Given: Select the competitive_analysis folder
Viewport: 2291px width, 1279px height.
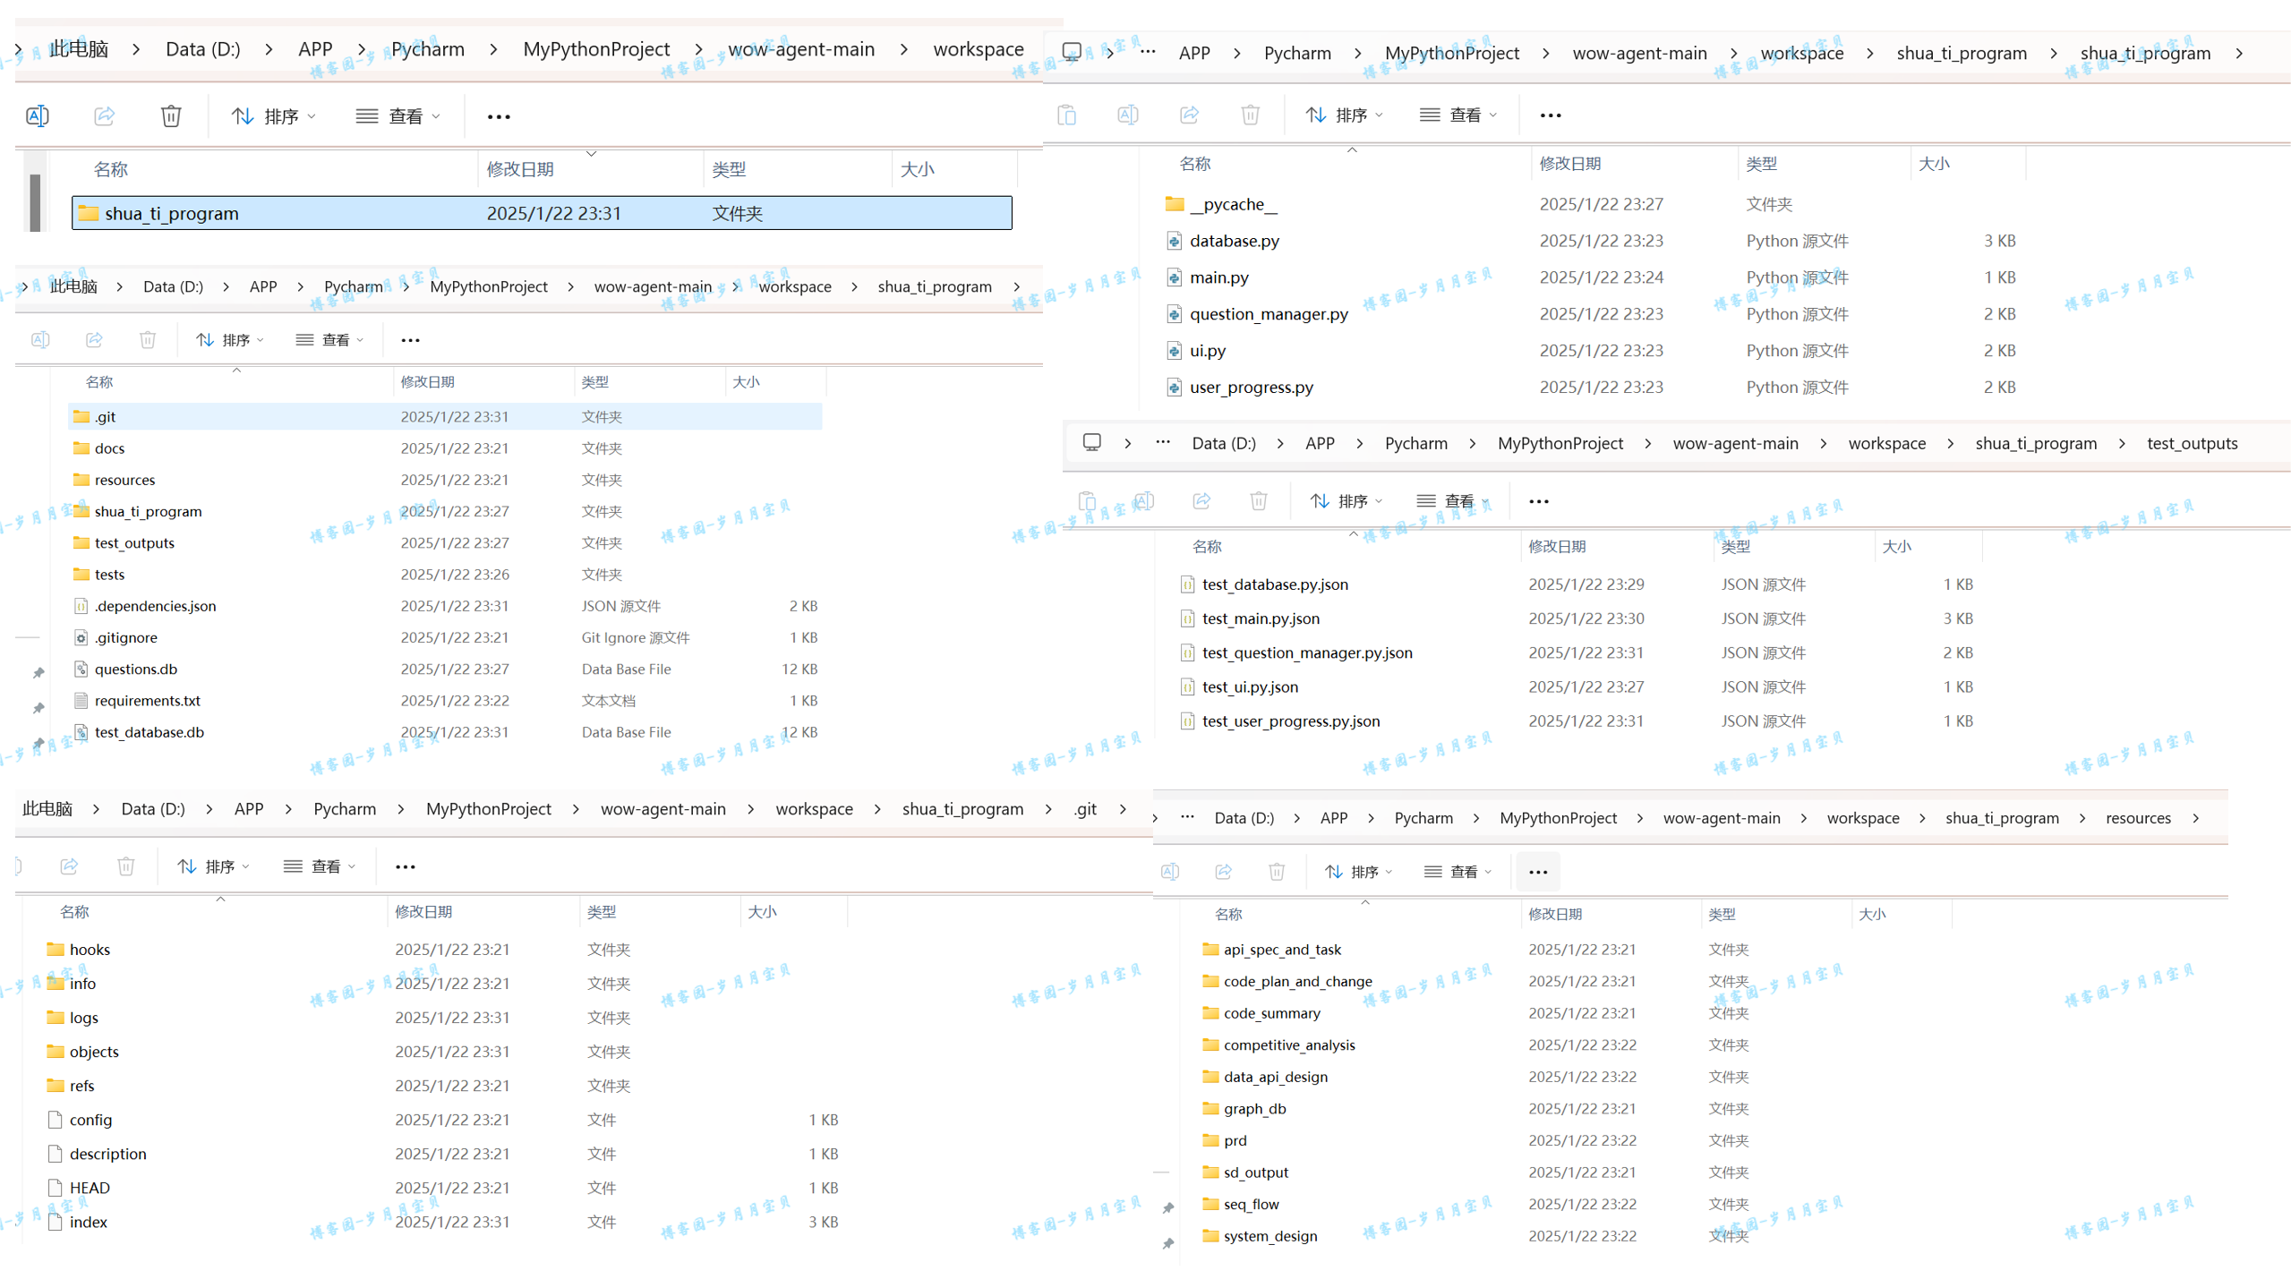Looking at the screenshot, I should pyautogui.click(x=1288, y=1045).
